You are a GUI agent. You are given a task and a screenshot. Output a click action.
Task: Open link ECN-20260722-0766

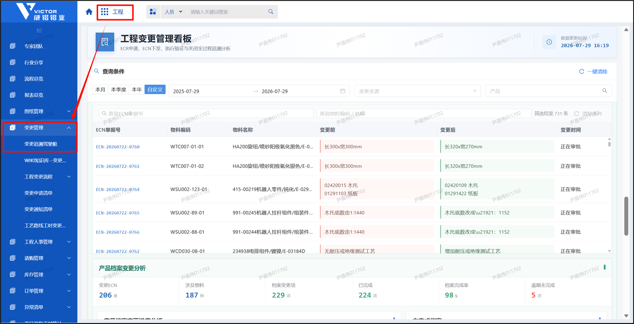click(x=117, y=232)
